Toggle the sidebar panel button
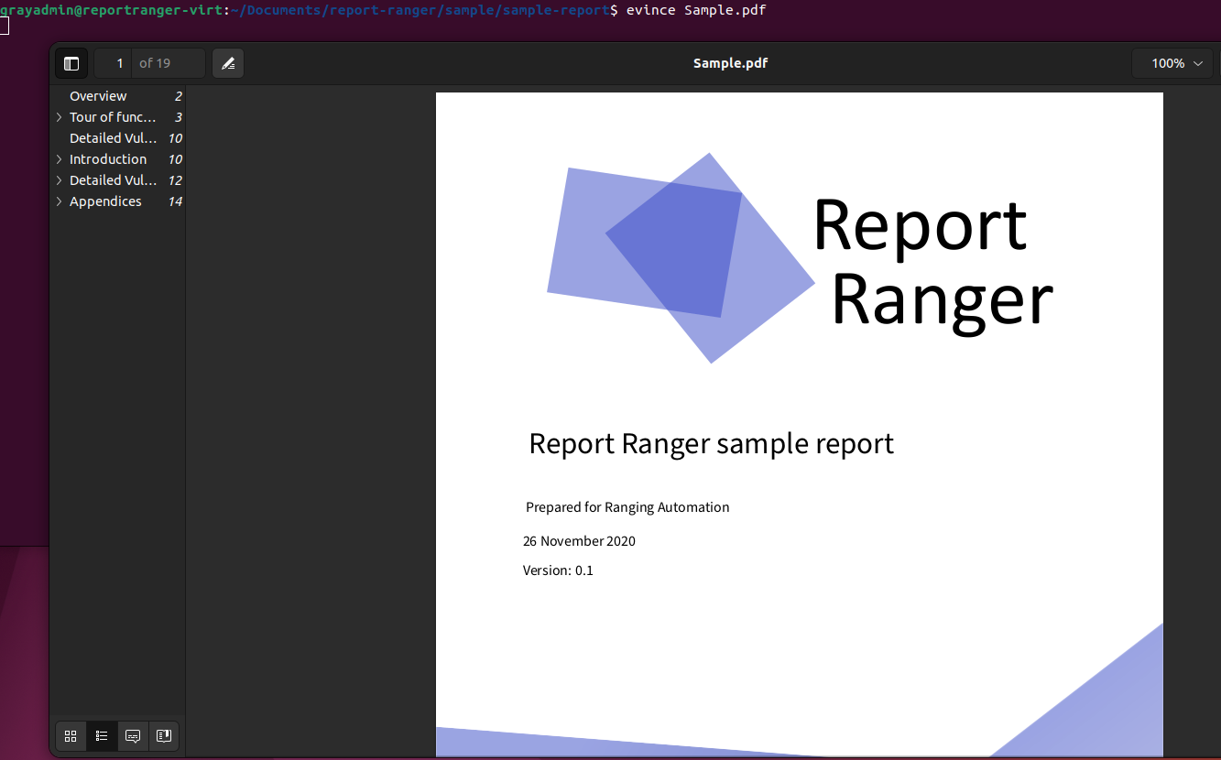This screenshot has width=1221, height=760. point(71,63)
